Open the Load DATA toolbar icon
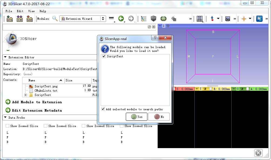Image resolution: width=271 pixels, height=160 pixels. [x=9, y=18]
